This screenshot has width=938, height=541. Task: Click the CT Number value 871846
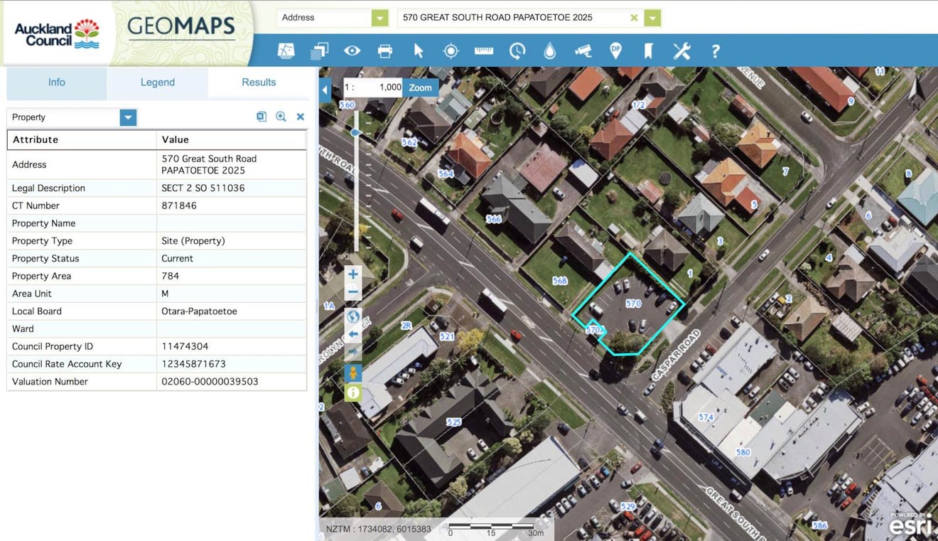click(179, 205)
